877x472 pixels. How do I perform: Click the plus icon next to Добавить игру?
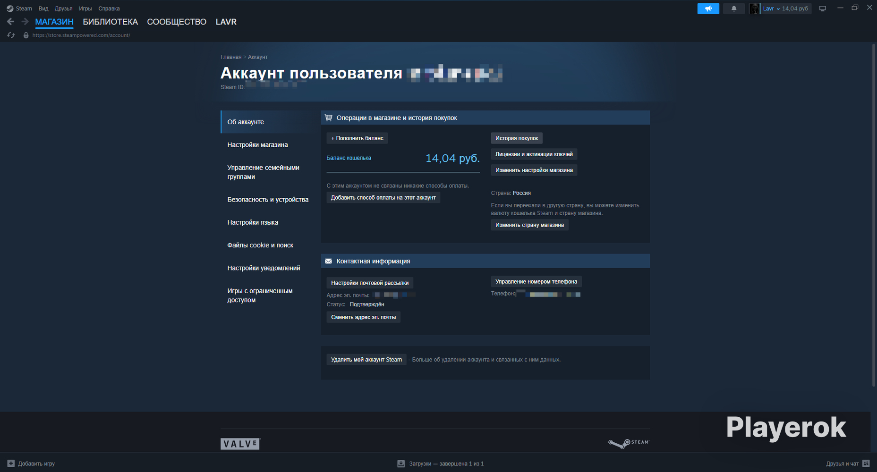pos(11,464)
